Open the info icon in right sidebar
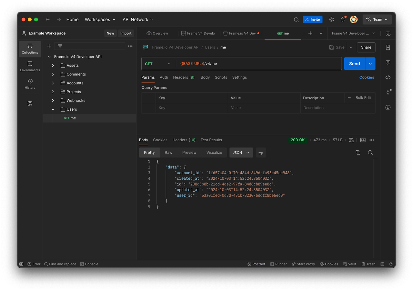The width and height of the screenshot is (413, 291). [x=388, y=107]
